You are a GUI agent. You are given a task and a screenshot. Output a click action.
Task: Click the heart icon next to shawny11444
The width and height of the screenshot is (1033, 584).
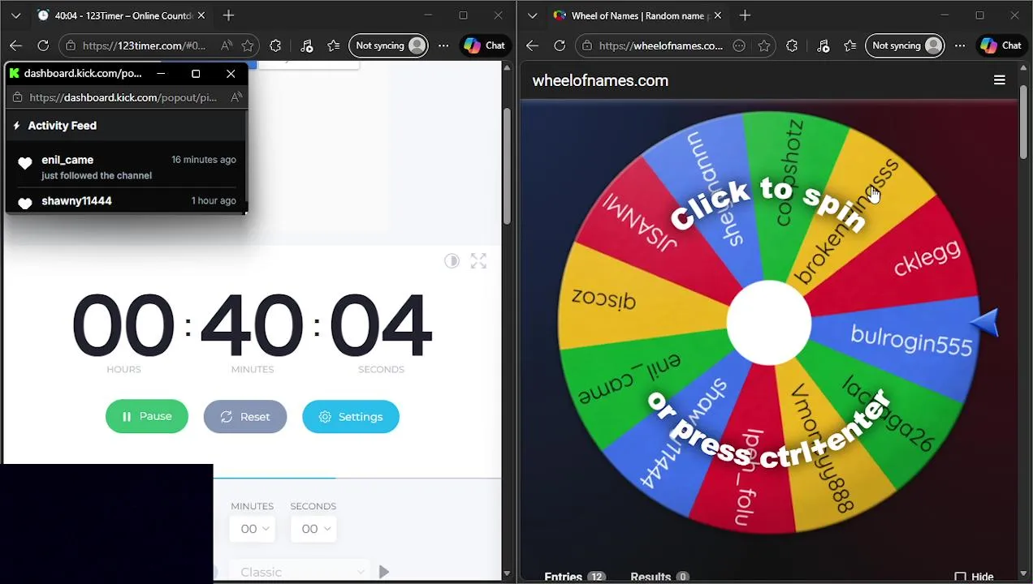[25, 203]
